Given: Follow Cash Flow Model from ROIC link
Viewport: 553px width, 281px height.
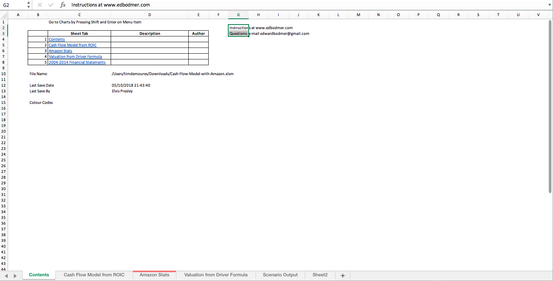Looking at the screenshot, I should coord(73,45).
